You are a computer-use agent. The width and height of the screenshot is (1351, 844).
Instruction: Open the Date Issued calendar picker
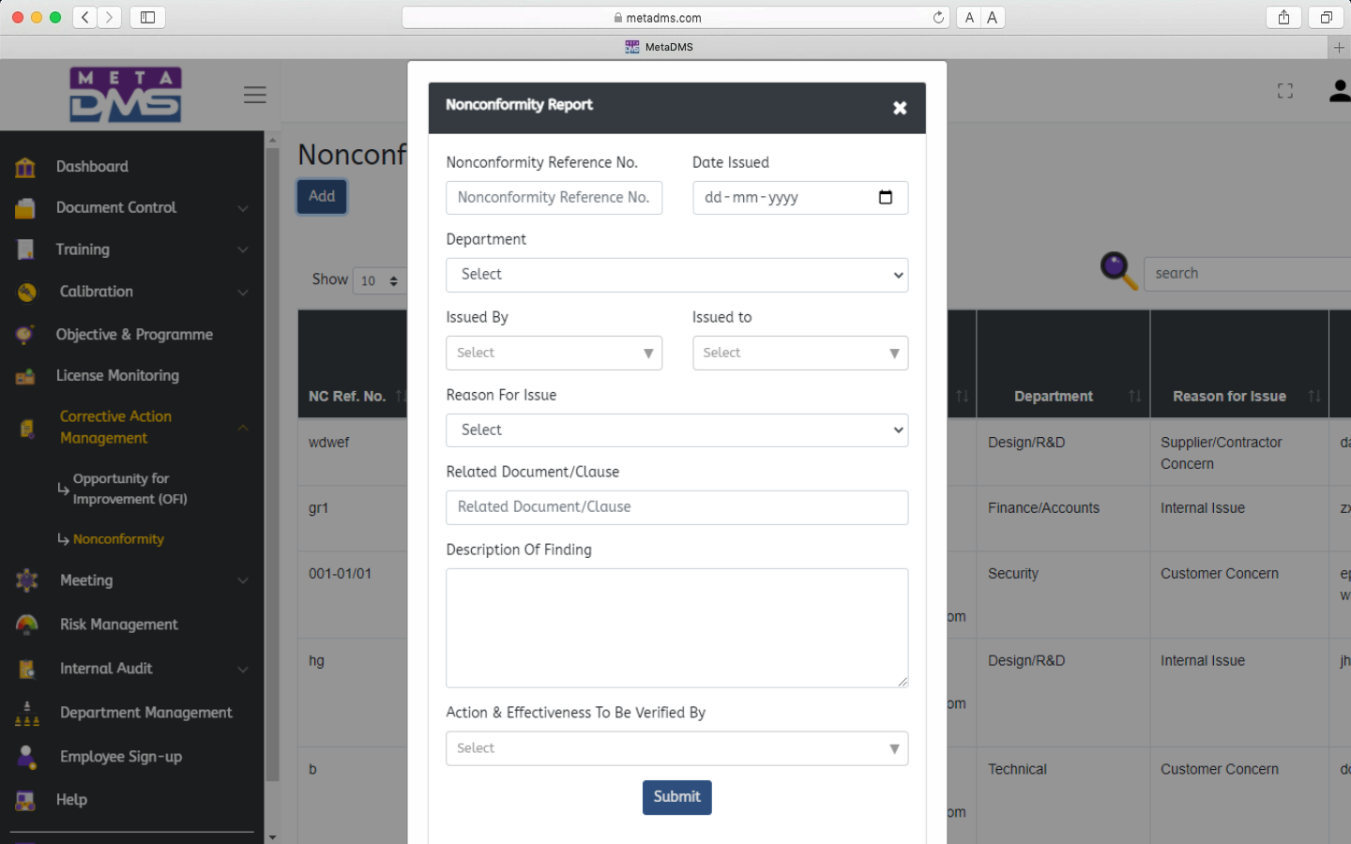coord(885,197)
